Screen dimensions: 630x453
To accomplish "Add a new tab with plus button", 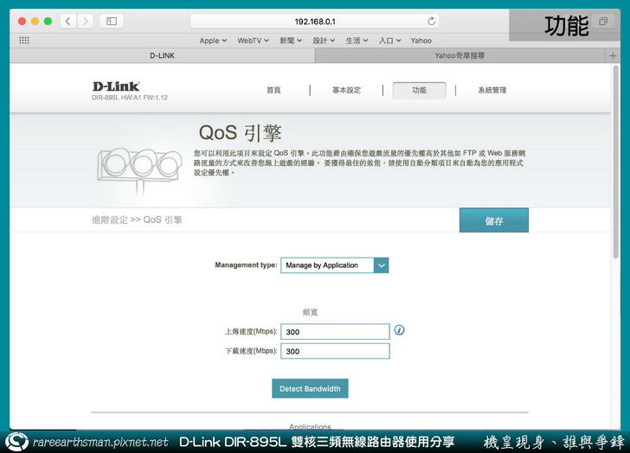I will point(613,56).
